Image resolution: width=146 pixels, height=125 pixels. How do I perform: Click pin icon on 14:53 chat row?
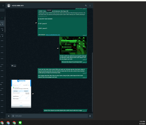pos(3,24)
